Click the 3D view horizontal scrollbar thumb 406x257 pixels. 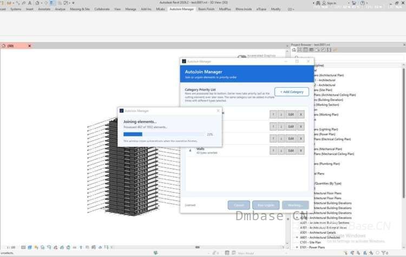coord(198,247)
